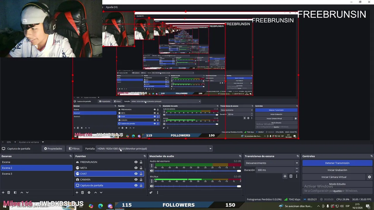Undock the Transiciones de escena panel
The image size is (374, 210).
coord(298,156)
